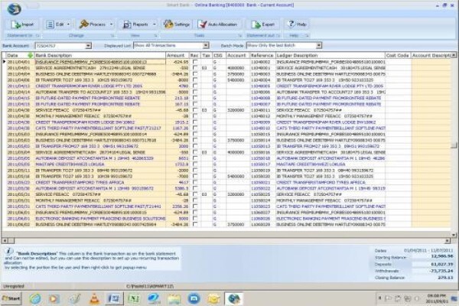Click the Reference column header
Viewport: 459px width, 306px height.
click(262, 55)
